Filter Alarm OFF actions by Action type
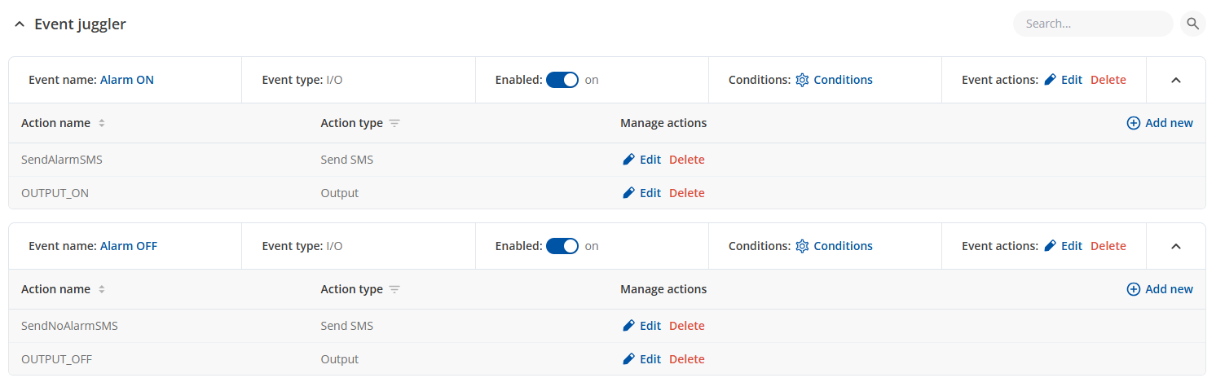Screen dimensions: 1216x391 click(394, 289)
